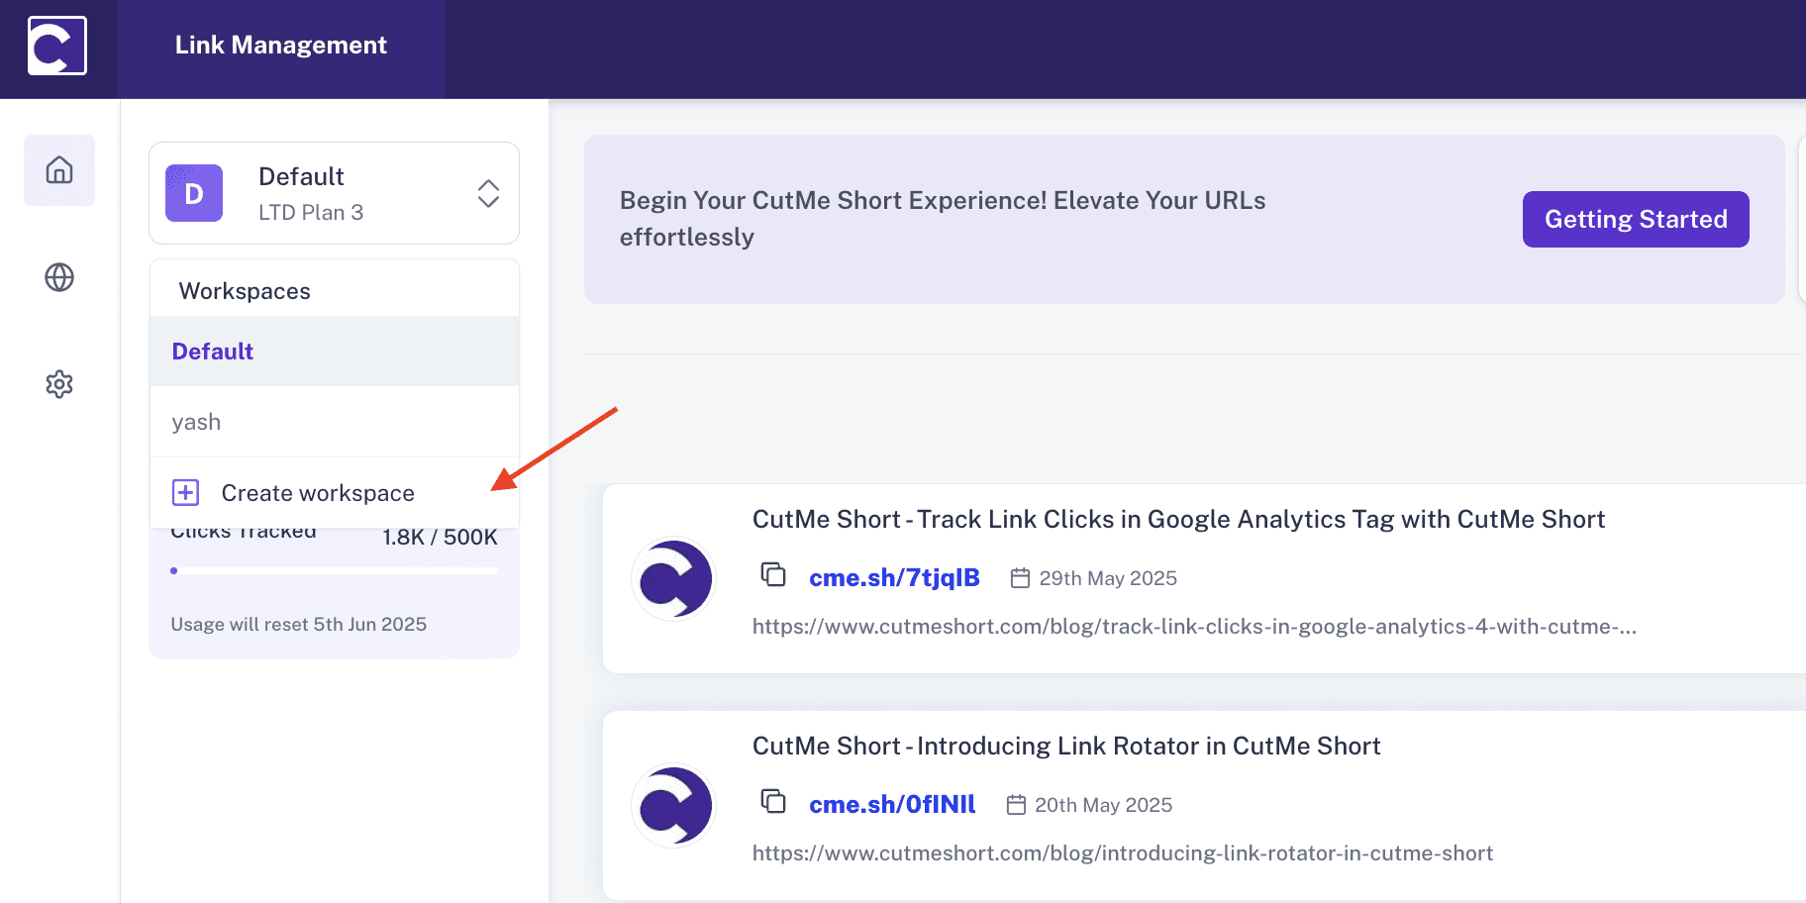
Task: Click the CutMe Short logo in header
Action: pos(57,46)
